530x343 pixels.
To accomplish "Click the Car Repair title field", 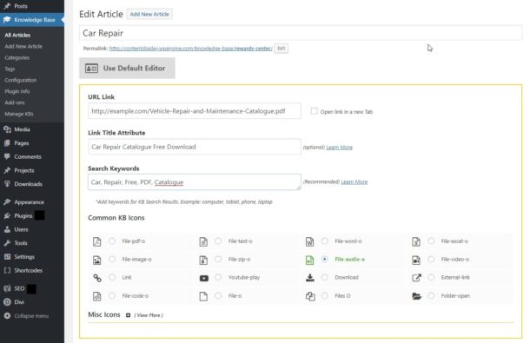I will point(301,33).
